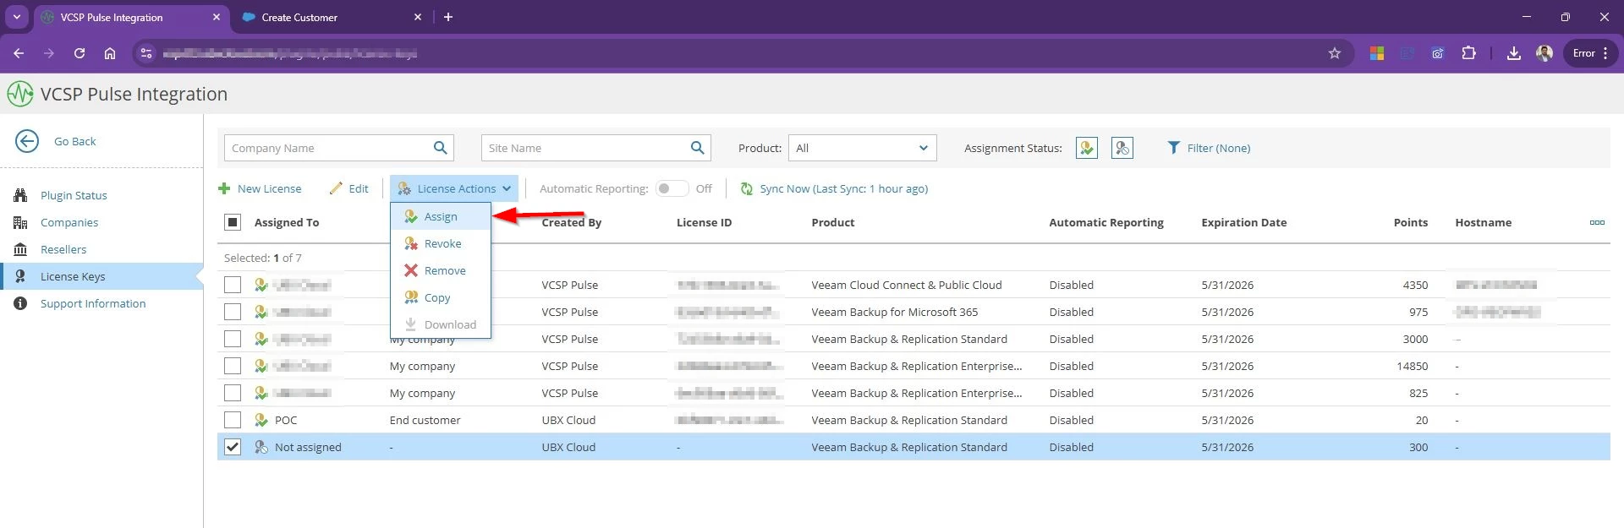Bookmark page with the star icon
1624x528 pixels.
click(1334, 53)
